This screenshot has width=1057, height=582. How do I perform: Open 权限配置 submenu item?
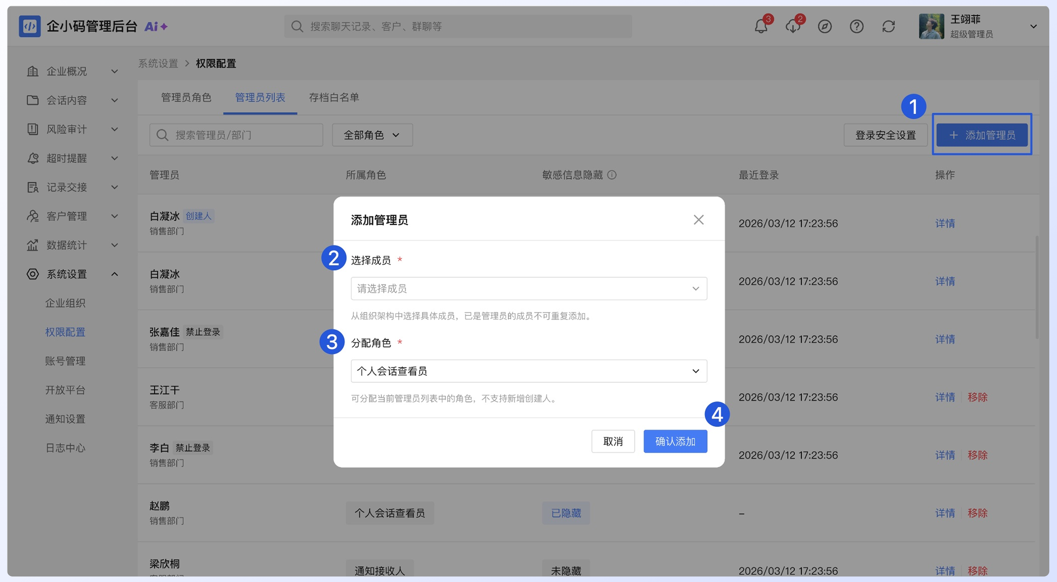click(x=65, y=332)
